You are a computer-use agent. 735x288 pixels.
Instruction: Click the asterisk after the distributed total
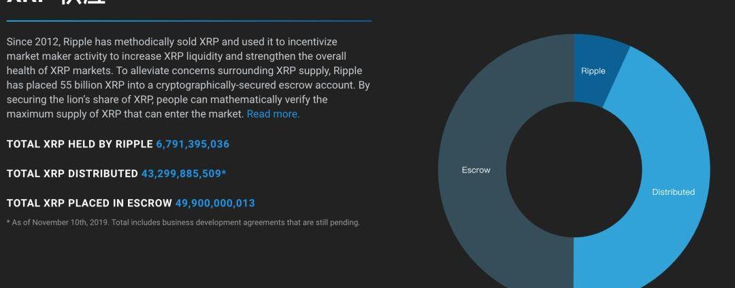point(224,173)
